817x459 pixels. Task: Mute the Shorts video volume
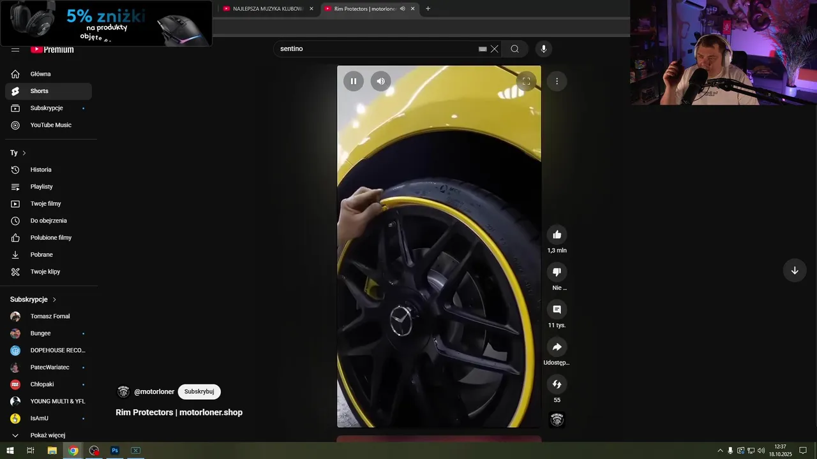pos(380,81)
